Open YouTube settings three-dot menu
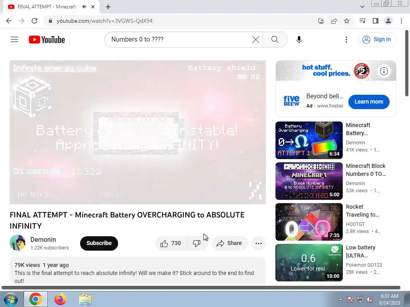 346,40
